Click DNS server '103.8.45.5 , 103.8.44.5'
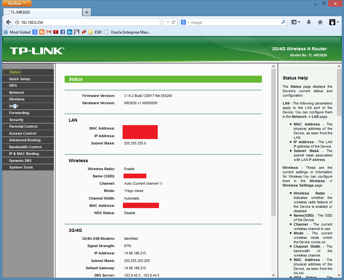 coord(142,275)
